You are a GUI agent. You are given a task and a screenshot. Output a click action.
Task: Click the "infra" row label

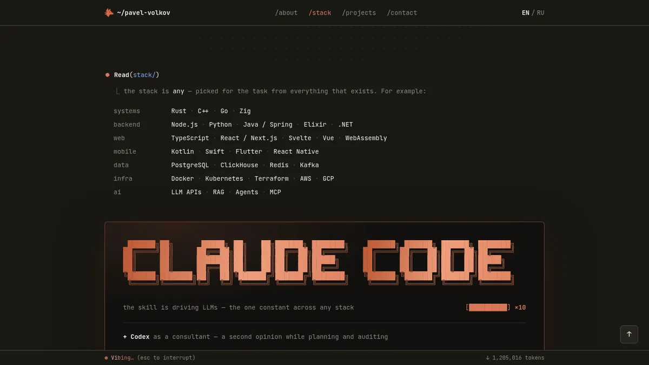(123, 178)
